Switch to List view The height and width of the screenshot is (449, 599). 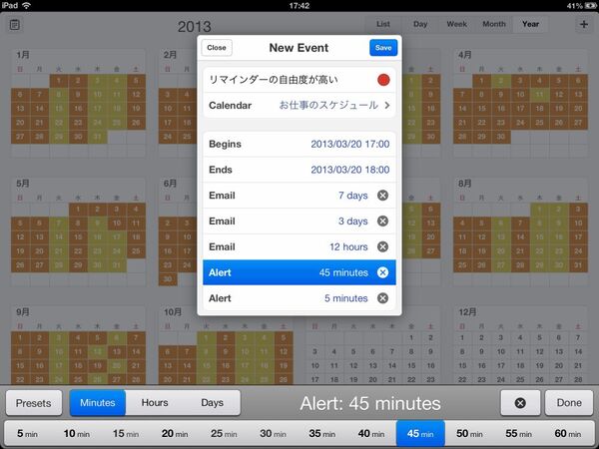[x=383, y=24]
